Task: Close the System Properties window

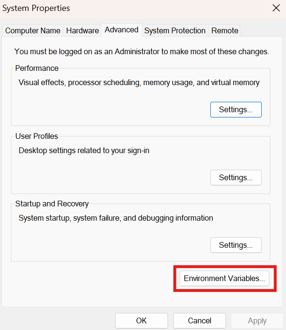Action: [276, 8]
